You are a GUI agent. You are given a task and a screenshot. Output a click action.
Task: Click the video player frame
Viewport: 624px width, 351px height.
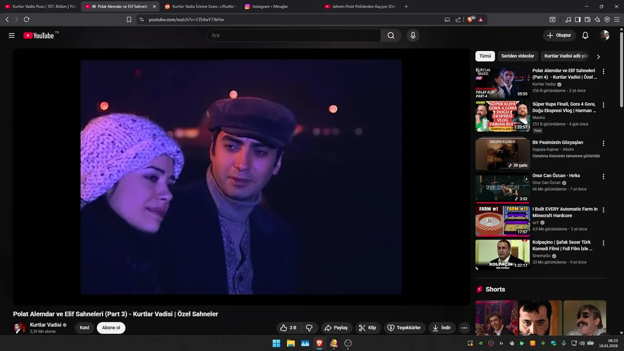[x=241, y=176]
